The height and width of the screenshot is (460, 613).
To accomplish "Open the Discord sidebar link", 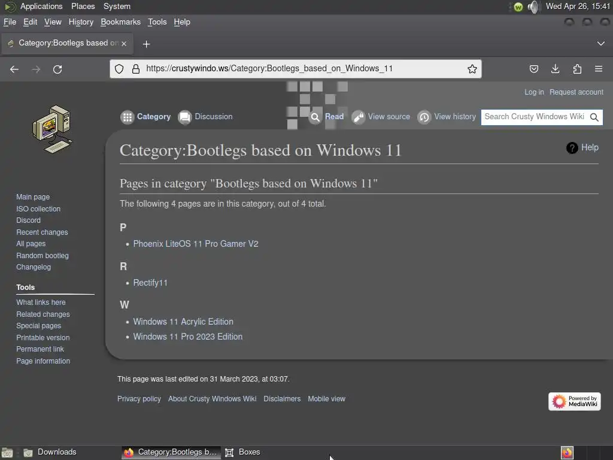I will click(x=28, y=220).
